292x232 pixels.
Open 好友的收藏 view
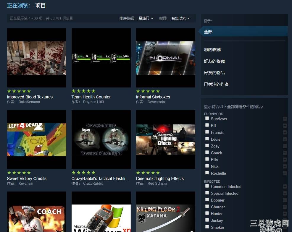214,61
